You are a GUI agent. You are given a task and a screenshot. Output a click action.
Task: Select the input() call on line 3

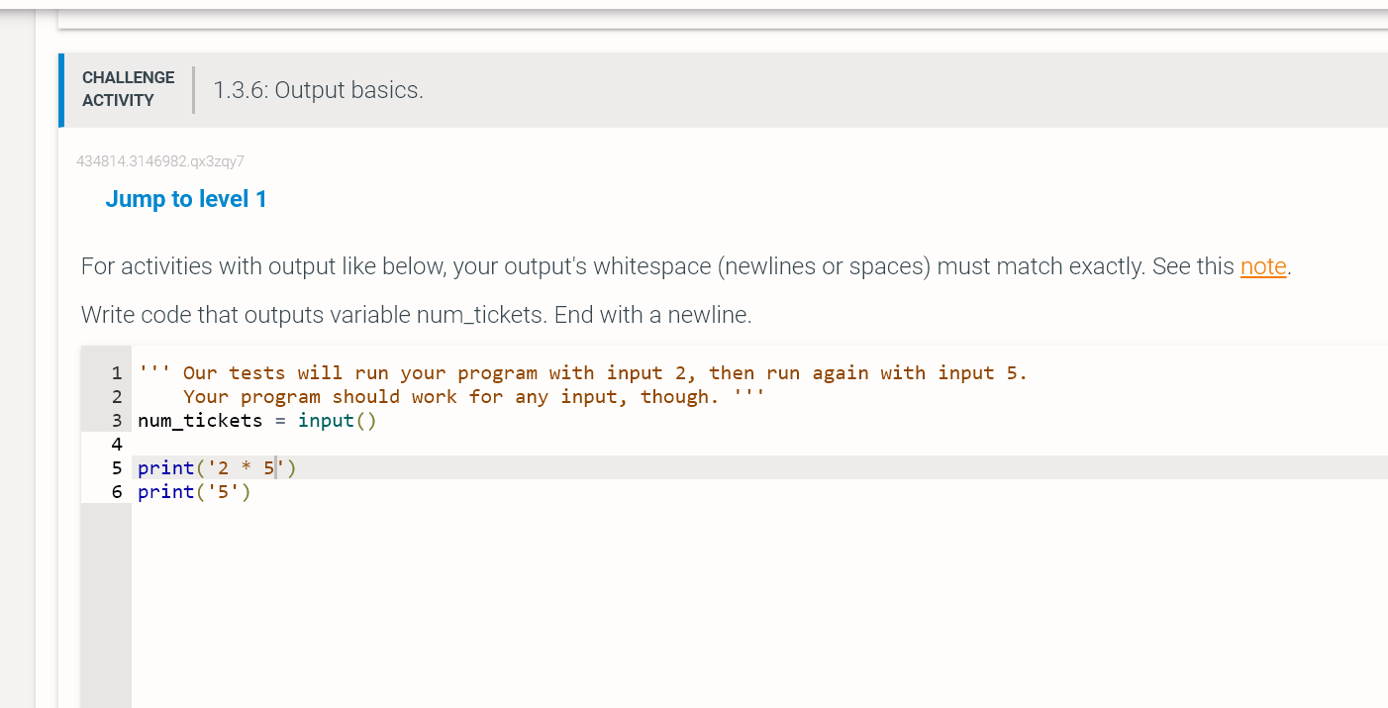click(336, 420)
